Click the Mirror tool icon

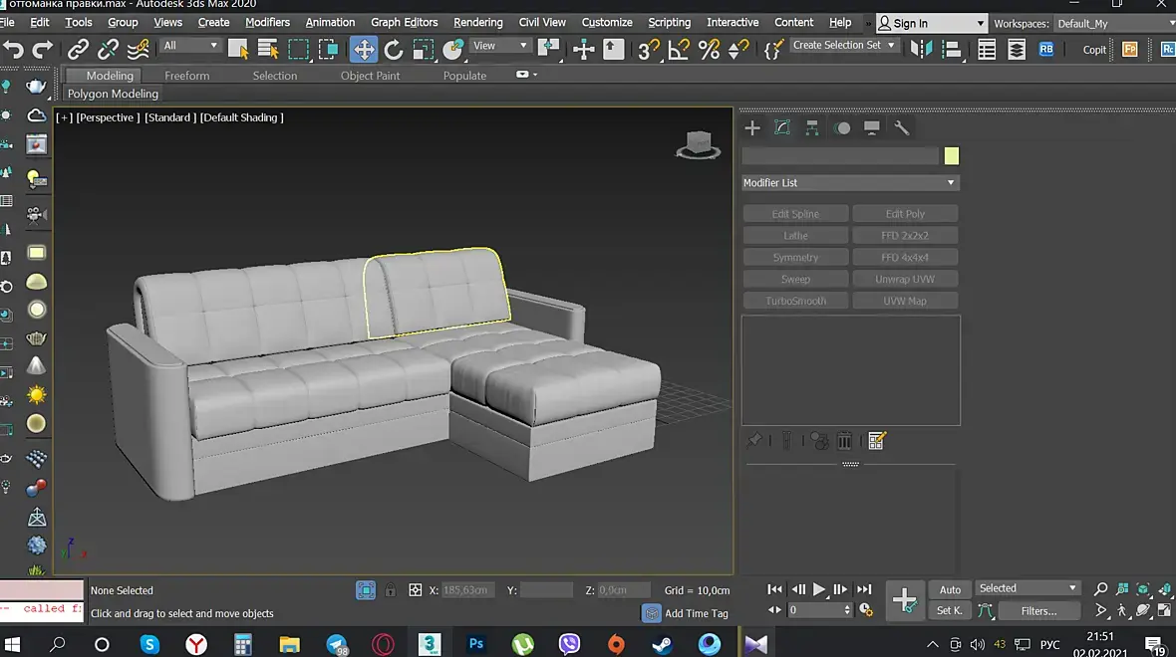coord(922,48)
